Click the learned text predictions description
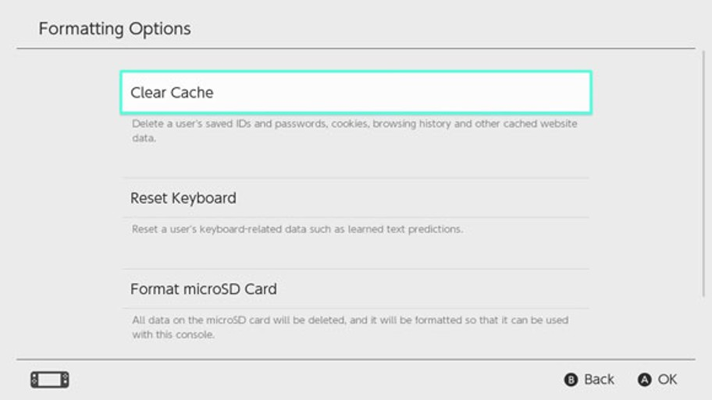The width and height of the screenshot is (712, 400). tap(297, 229)
